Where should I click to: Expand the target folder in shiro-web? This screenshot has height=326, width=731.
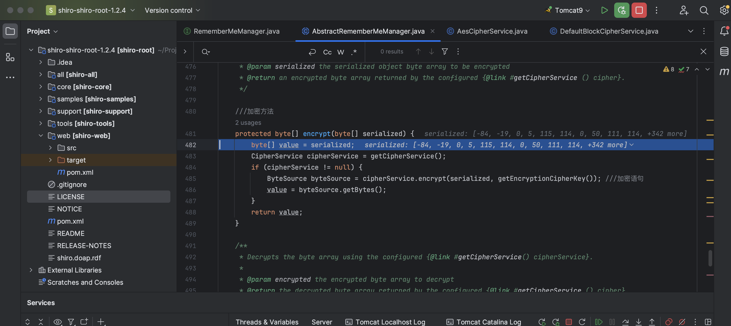[x=50, y=160]
